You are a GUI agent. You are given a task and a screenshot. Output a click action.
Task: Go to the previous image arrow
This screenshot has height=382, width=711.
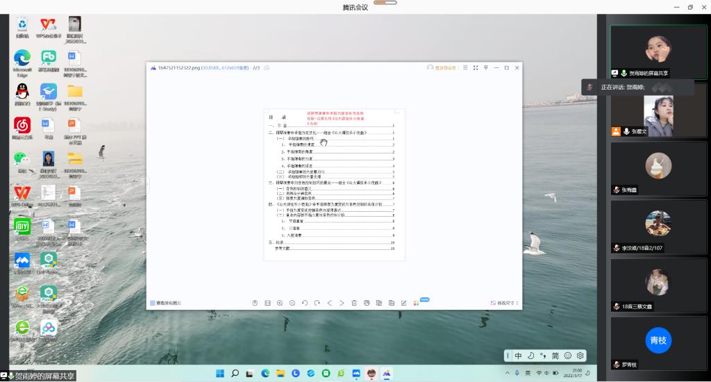click(330, 303)
